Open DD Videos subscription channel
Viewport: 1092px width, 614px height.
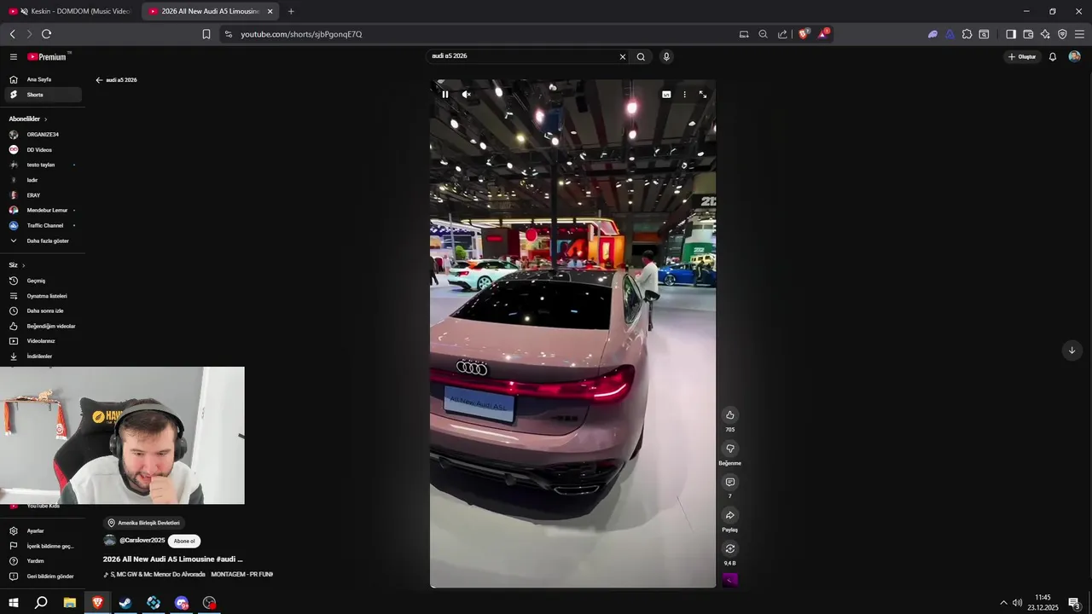[x=41, y=150]
